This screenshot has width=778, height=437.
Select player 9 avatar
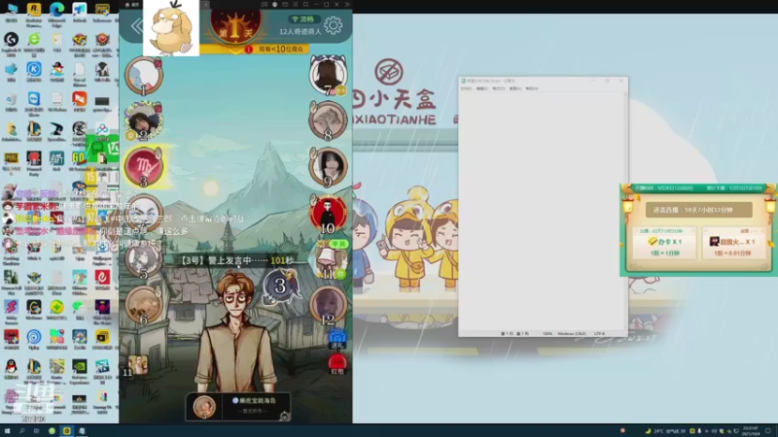(x=328, y=167)
